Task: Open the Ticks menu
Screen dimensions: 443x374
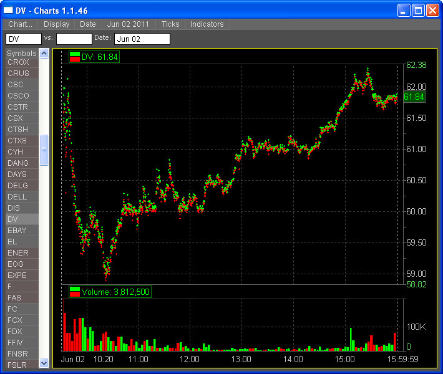Action: [x=170, y=24]
